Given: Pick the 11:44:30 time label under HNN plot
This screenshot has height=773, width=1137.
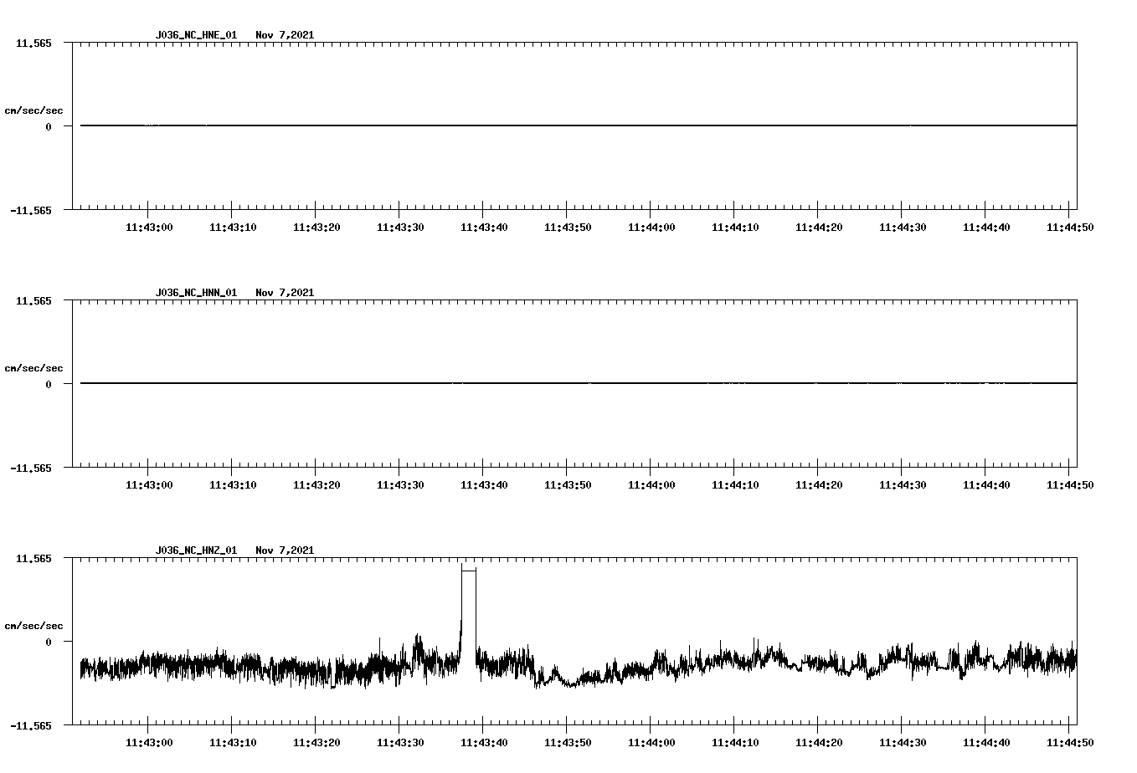Looking at the screenshot, I should (x=903, y=485).
